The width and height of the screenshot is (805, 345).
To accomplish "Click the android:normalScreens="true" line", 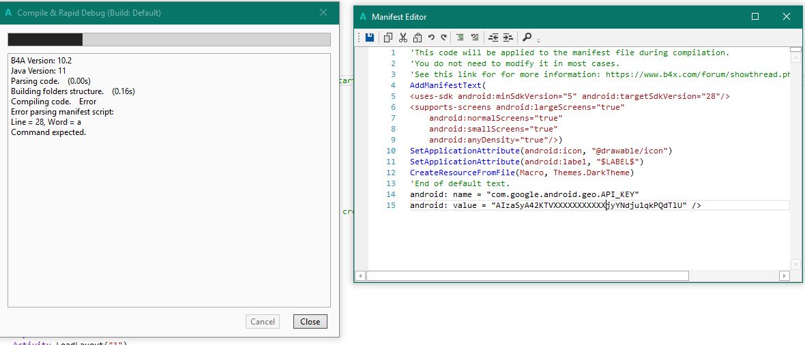I will [496, 118].
